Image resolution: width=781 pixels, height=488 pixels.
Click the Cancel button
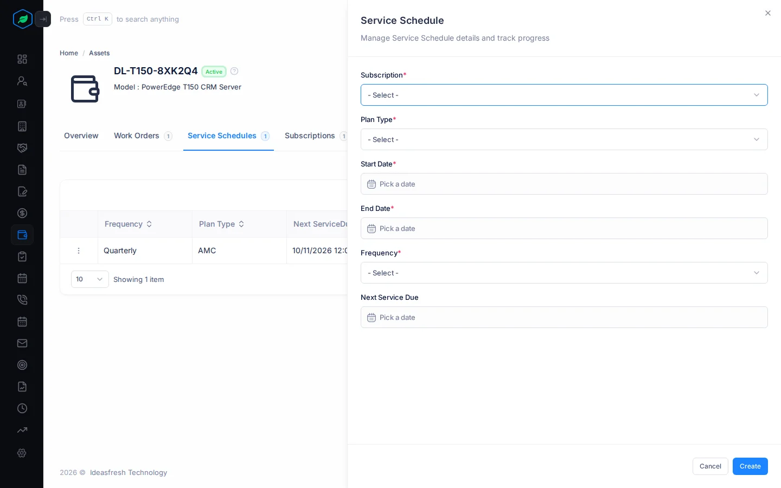pyautogui.click(x=710, y=466)
